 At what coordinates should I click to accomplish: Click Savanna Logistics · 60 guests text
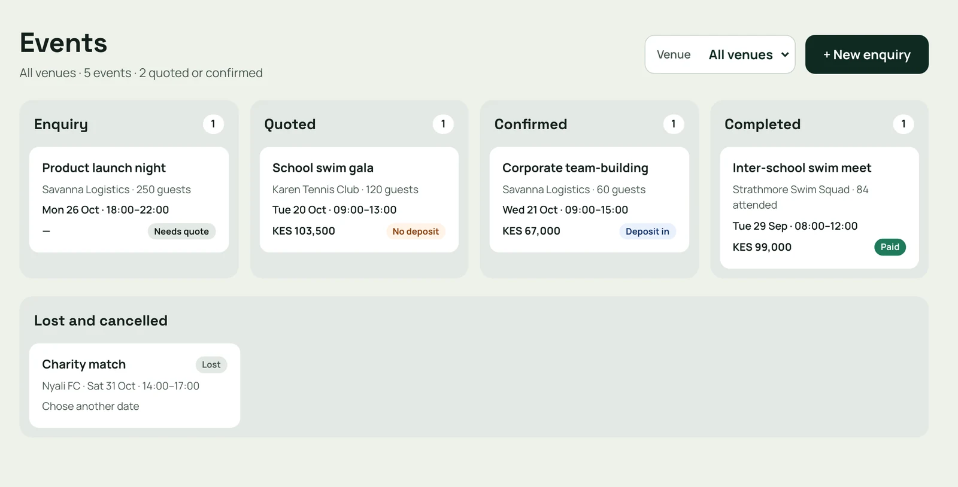pos(574,190)
